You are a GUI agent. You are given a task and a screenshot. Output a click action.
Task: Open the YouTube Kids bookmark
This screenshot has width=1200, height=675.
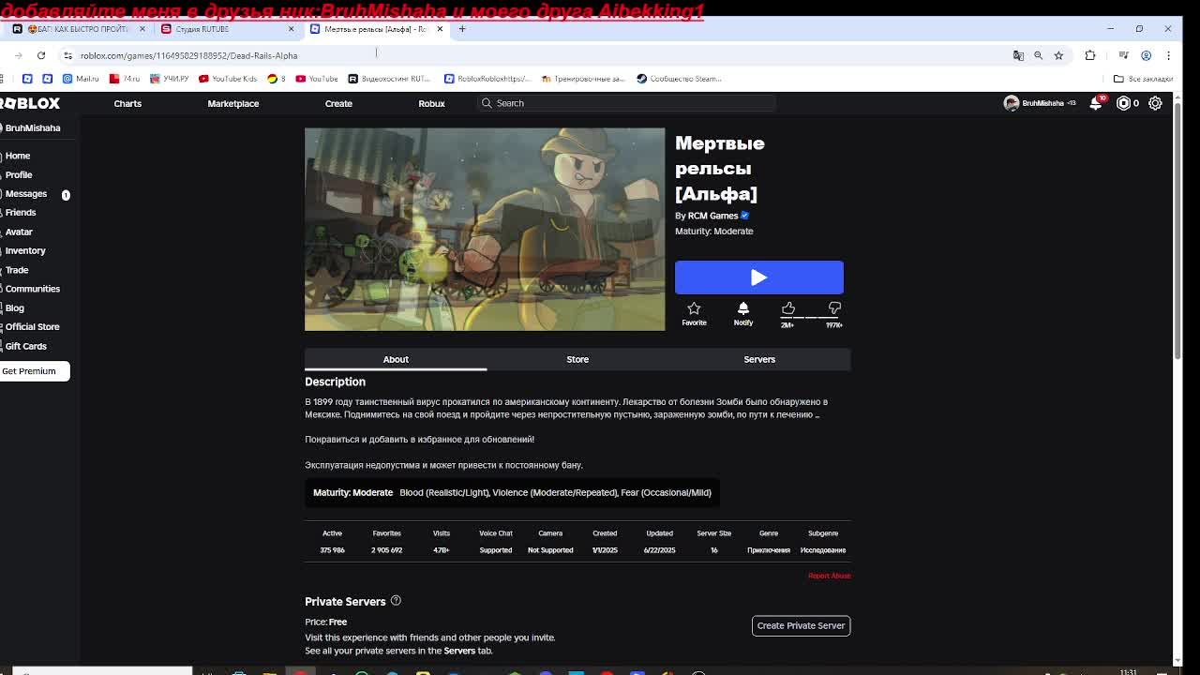coord(228,79)
